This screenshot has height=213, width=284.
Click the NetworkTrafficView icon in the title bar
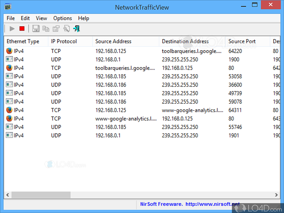coord(7,6)
